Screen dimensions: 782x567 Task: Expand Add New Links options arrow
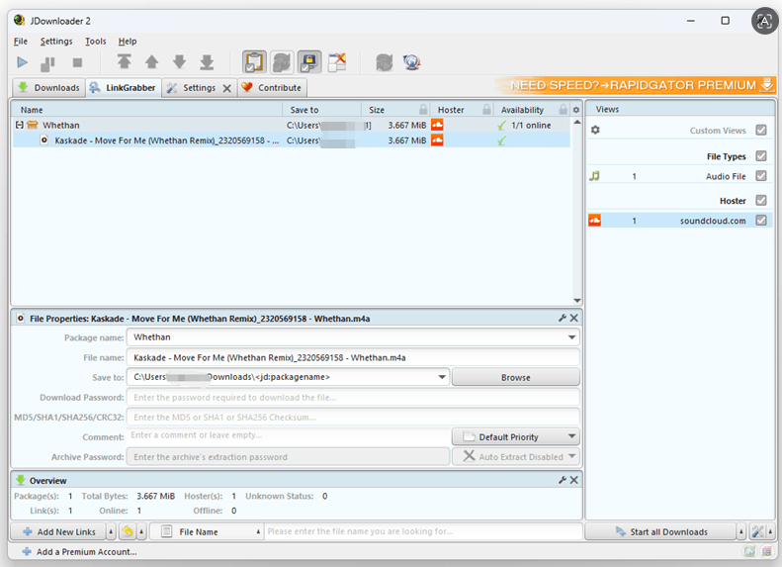(x=111, y=531)
